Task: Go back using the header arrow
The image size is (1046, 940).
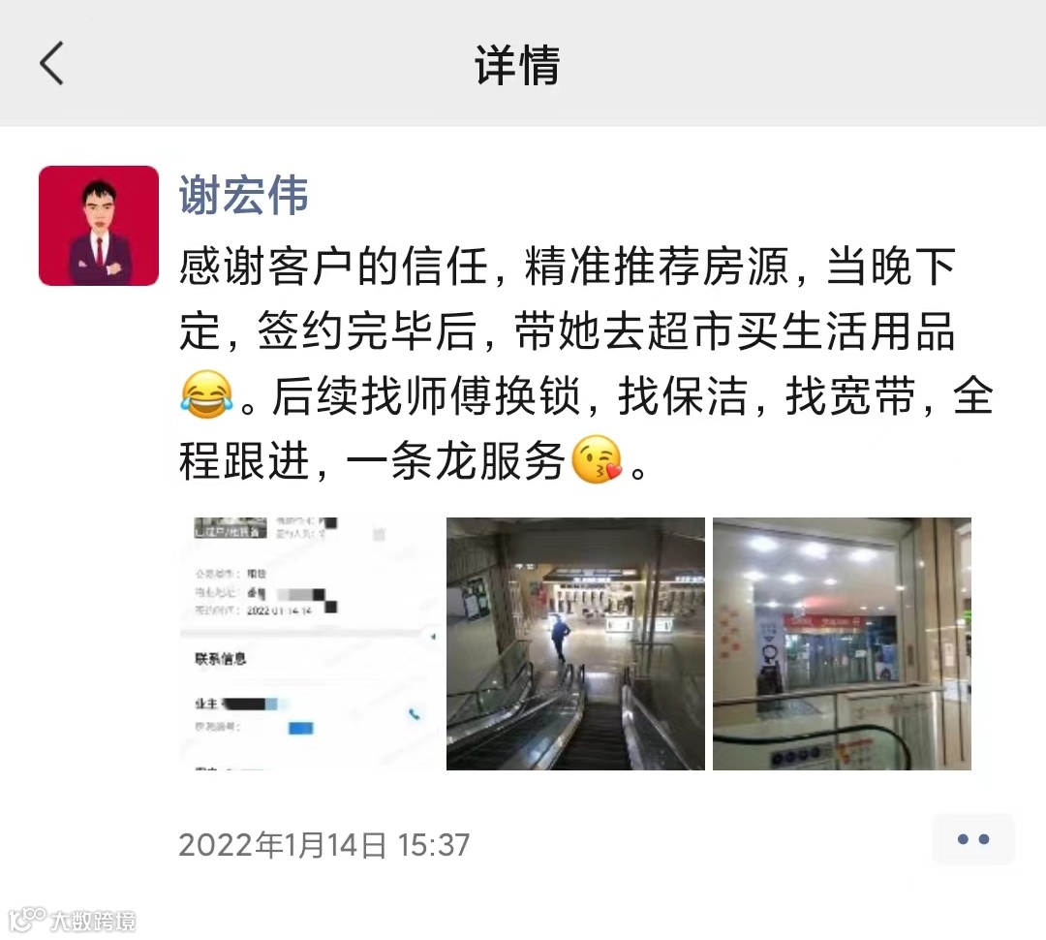Action: coord(52,63)
